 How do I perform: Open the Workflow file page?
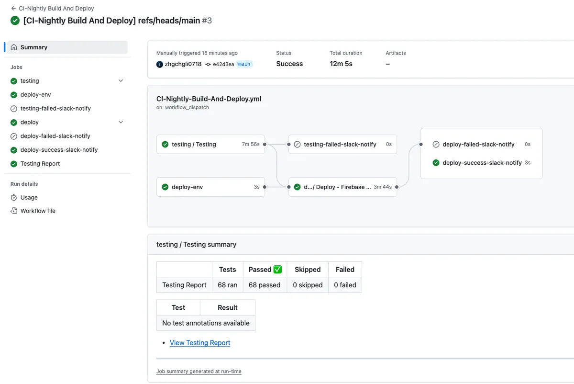(38, 211)
